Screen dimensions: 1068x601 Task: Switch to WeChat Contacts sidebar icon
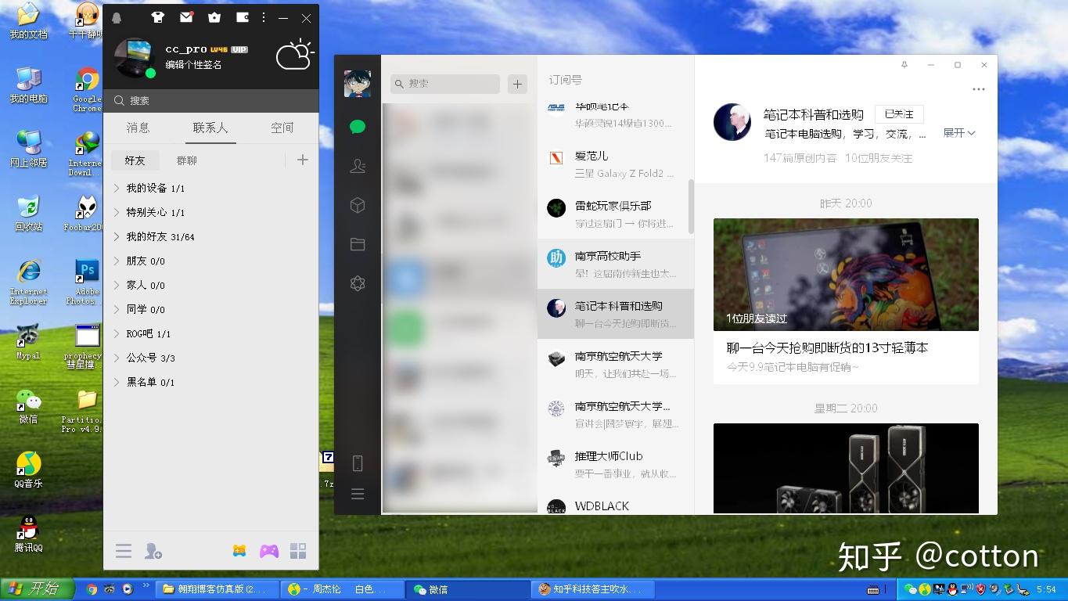(358, 166)
